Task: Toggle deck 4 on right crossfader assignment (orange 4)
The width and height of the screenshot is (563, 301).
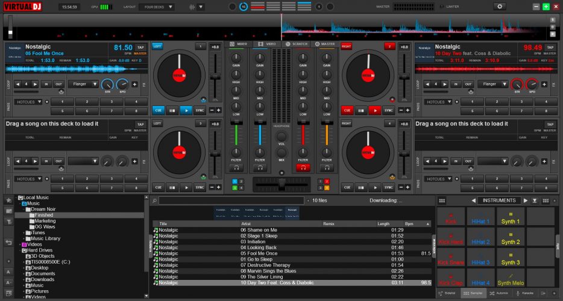Action: (x=327, y=188)
